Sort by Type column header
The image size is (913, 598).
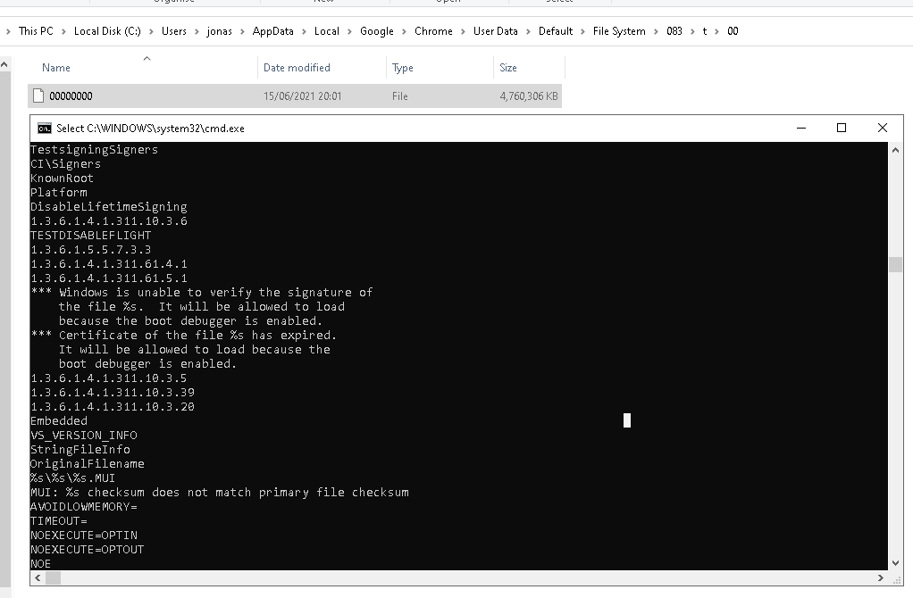pos(402,68)
